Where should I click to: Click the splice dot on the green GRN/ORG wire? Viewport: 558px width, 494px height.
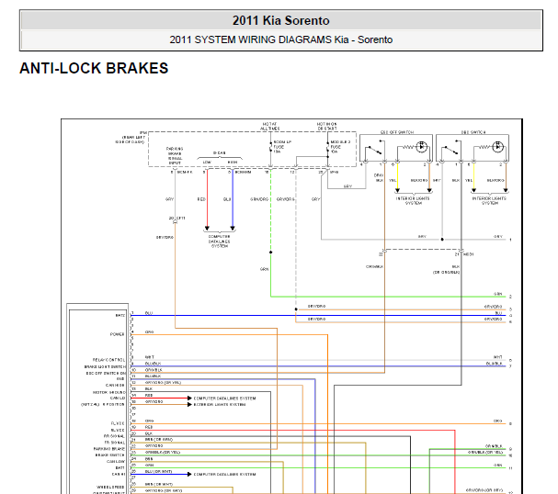[271, 252]
